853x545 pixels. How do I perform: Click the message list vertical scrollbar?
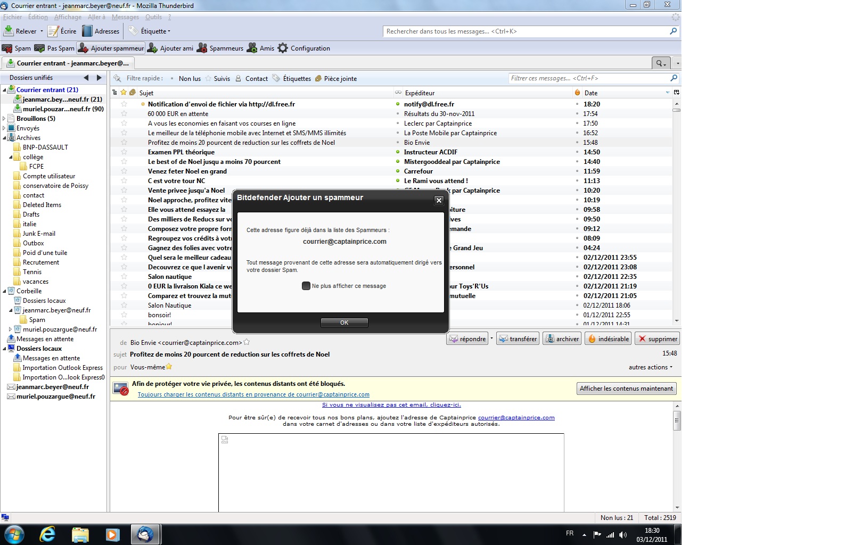click(677, 211)
